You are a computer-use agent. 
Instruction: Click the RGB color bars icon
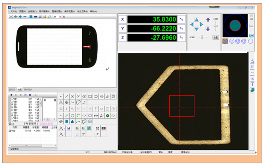pyautogui.click(x=104, y=128)
